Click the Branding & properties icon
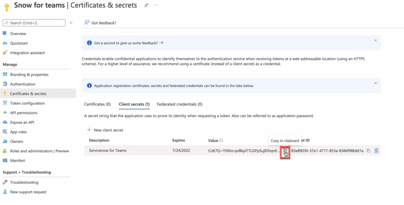This screenshot has height=205, width=404. tap(5, 74)
